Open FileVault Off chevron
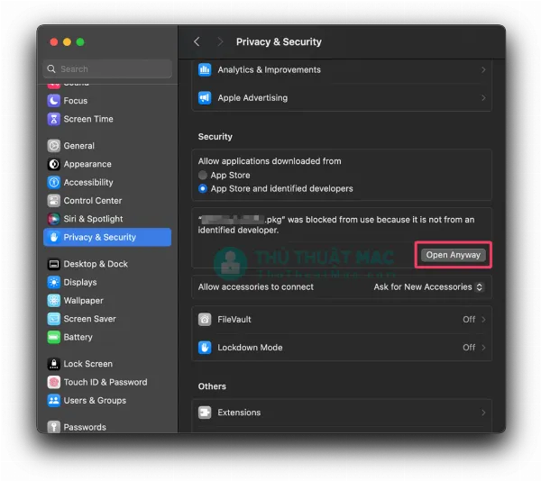 483,320
